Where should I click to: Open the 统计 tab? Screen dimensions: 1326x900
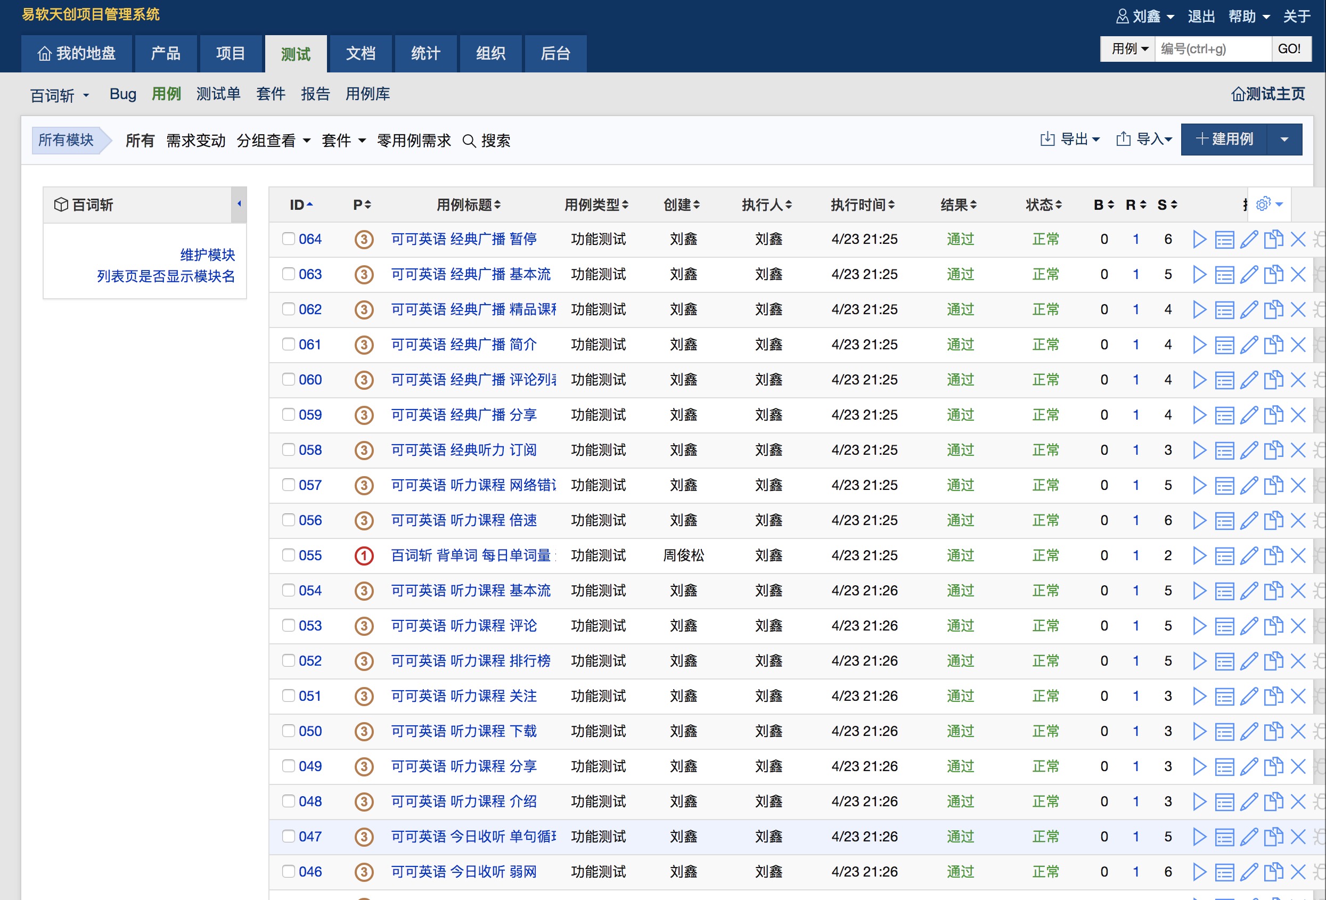click(425, 54)
